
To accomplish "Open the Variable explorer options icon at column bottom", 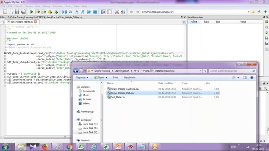I will coord(266,49).
